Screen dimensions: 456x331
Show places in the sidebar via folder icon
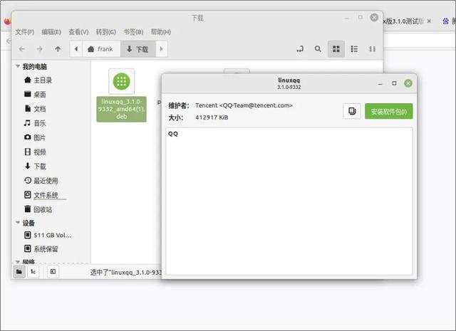coord(19,272)
